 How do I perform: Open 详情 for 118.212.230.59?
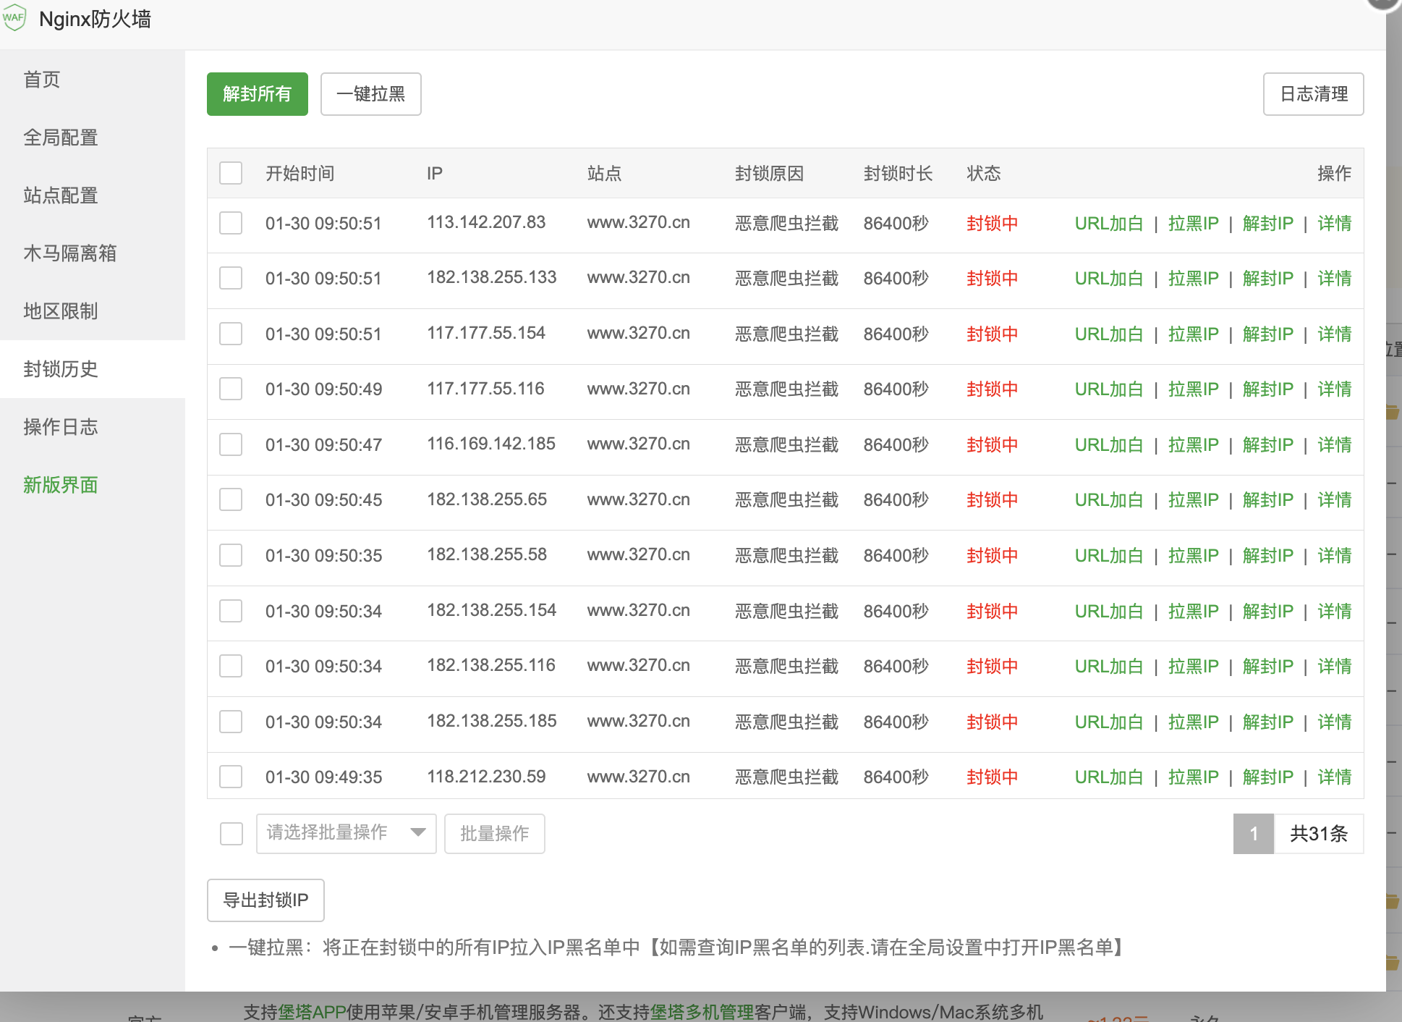[x=1335, y=777]
